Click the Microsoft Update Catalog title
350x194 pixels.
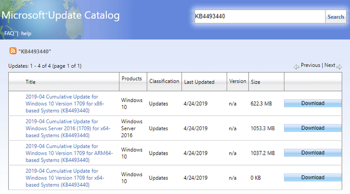(60, 15)
